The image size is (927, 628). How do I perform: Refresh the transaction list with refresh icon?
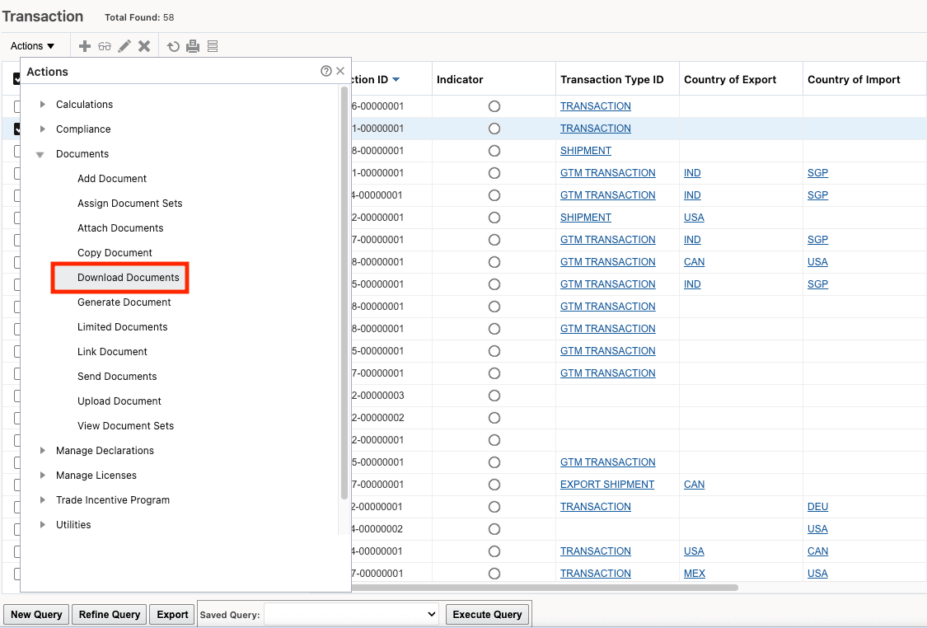pos(173,45)
